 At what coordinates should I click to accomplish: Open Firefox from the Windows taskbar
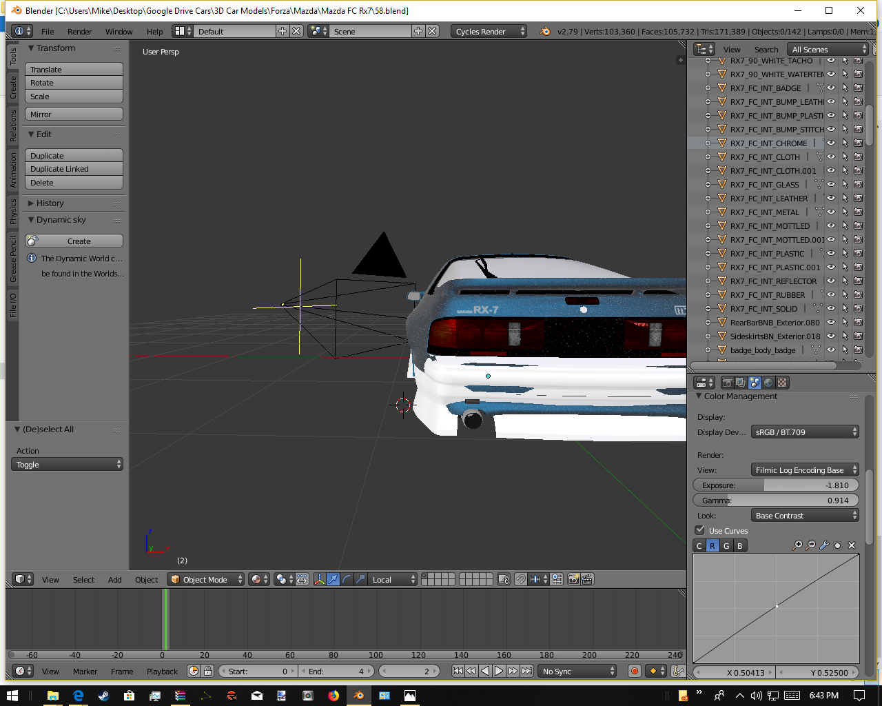point(334,696)
